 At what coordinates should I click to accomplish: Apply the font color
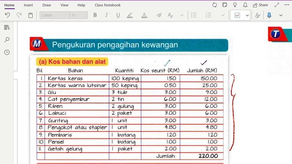144,15
